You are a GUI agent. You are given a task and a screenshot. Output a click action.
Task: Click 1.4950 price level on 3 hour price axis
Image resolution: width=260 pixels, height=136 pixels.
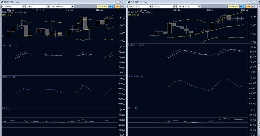253,42
